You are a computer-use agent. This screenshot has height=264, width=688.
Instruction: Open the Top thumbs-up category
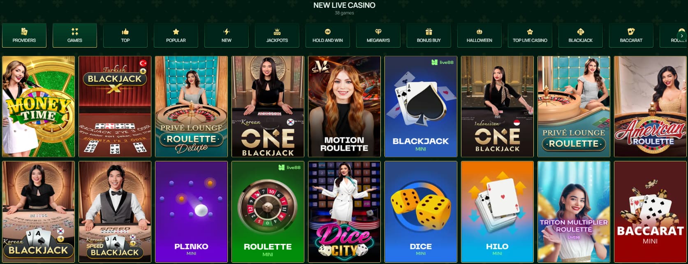[125, 35]
